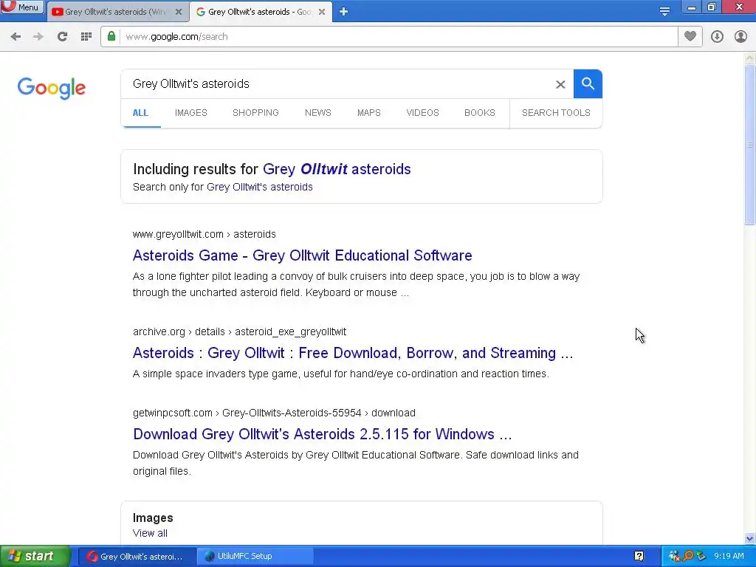
Task: Open the downloads icon in toolbar
Action: (717, 37)
